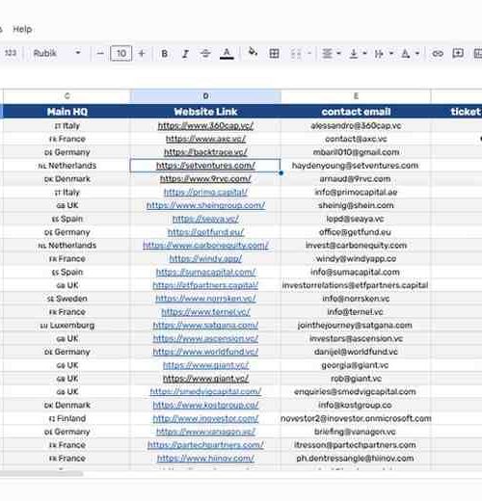Screen dimensions: 482x501
Task: Open the https://www.360cap.vc/ link
Action: click(205, 125)
